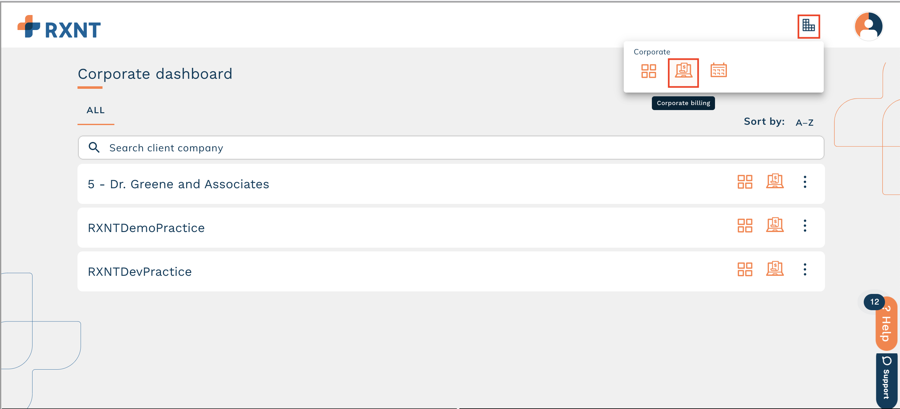Open the Corporate dashboard grid icon in popup

[x=648, y=71]
